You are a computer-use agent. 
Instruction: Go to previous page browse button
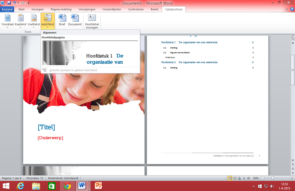coord(293,165)
